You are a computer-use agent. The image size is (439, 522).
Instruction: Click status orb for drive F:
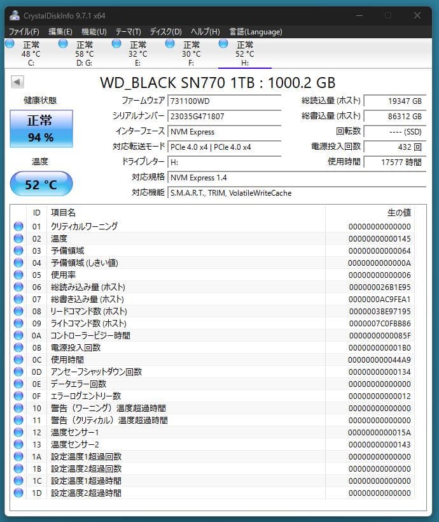(x=170, y=43)
